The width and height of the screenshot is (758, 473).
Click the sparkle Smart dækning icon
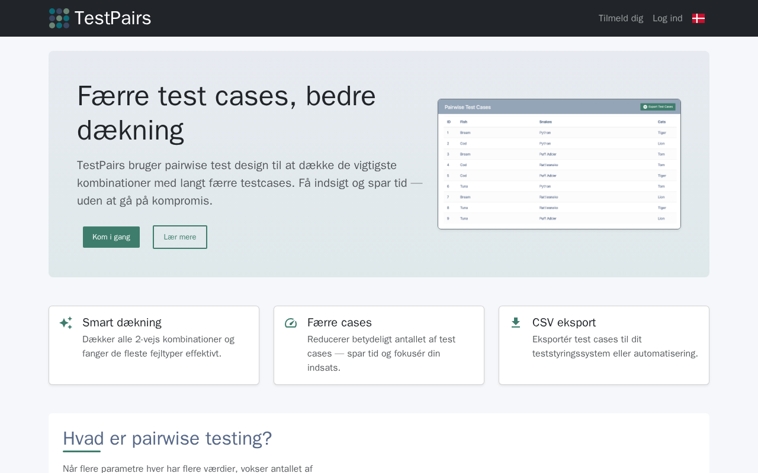click(66, 323)
